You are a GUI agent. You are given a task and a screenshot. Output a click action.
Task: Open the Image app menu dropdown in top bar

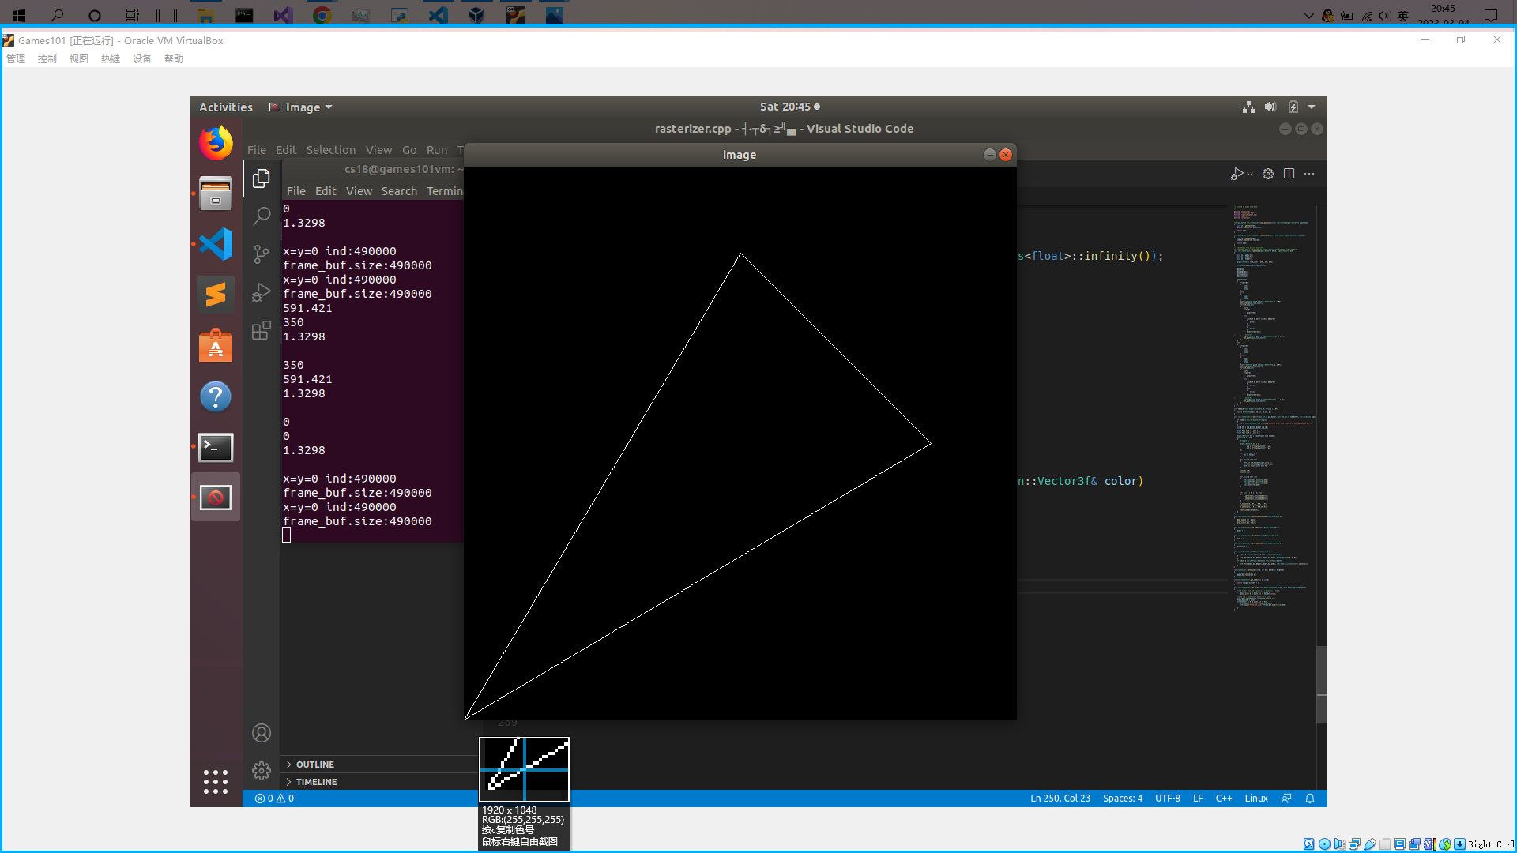click(x=301, y=107)
